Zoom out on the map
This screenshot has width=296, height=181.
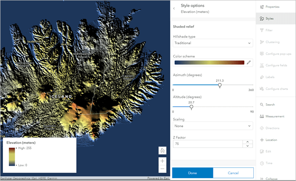click(x=162, y=169)
